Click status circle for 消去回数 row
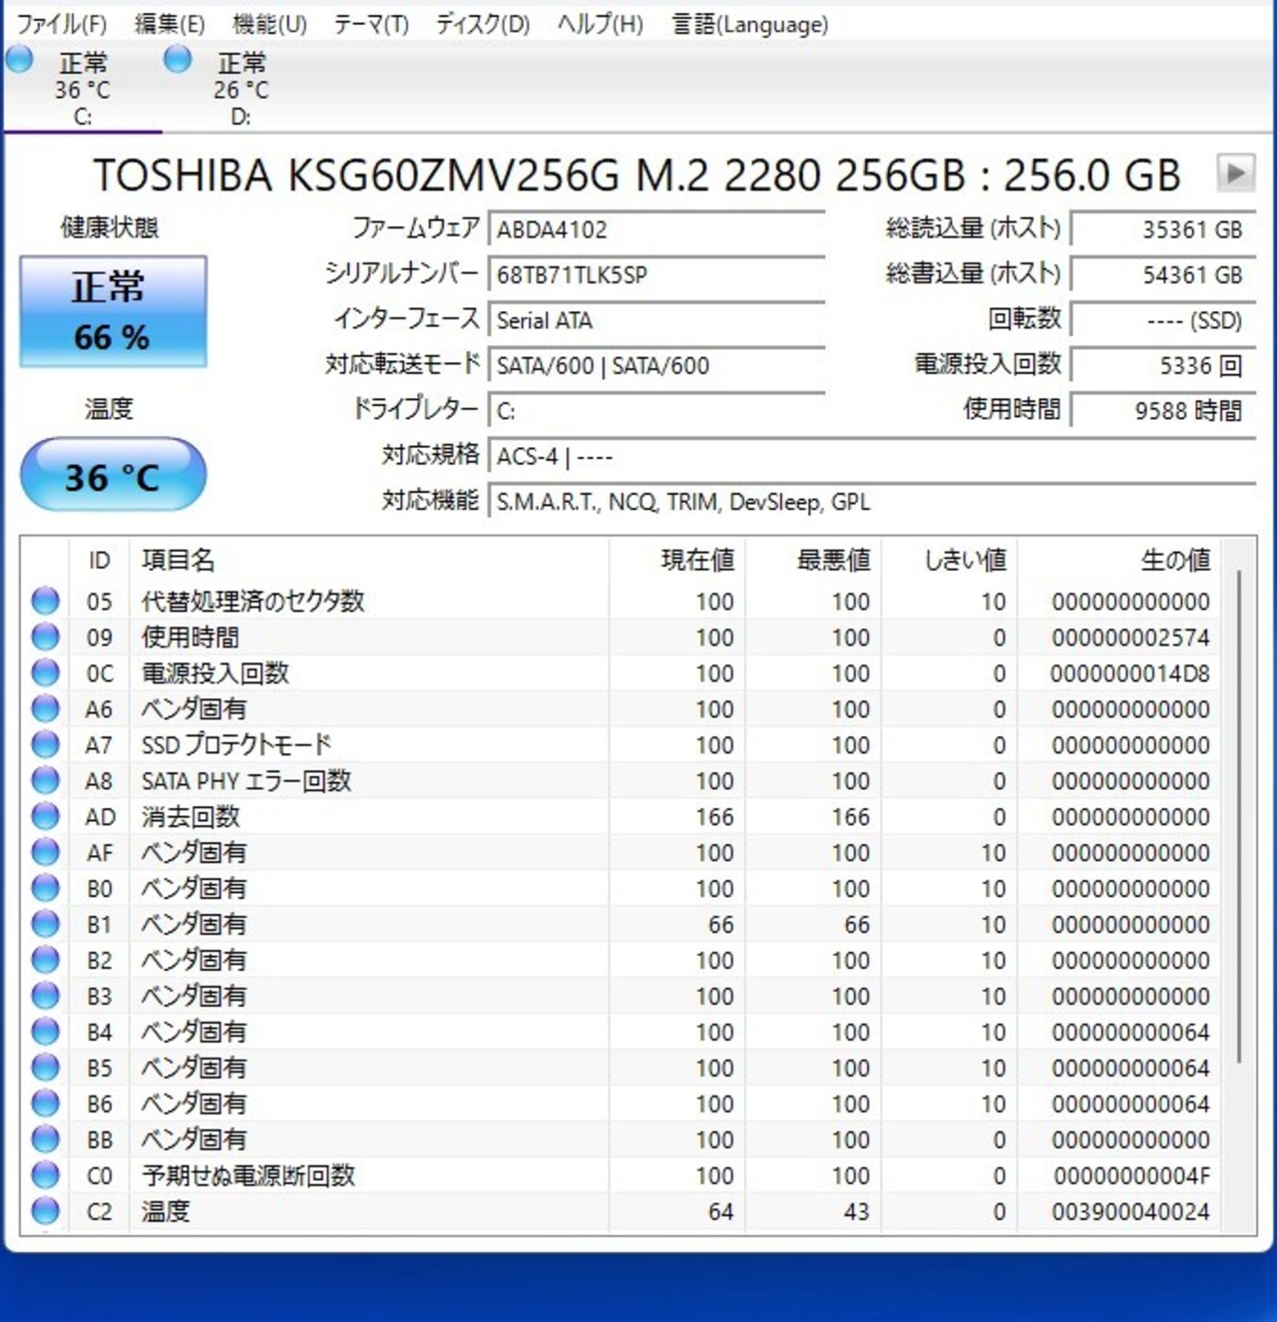 pyautogui.click(x=45, y=816)
